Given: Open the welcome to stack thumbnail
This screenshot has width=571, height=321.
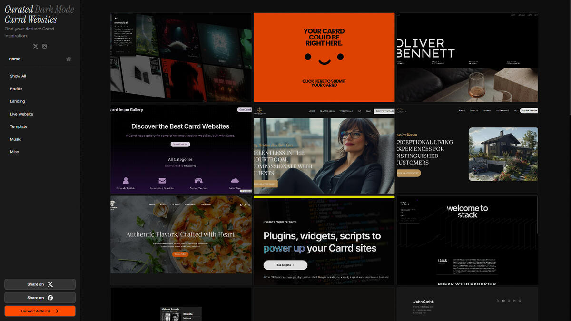Looking at the screenshot, I should [467, 240].
